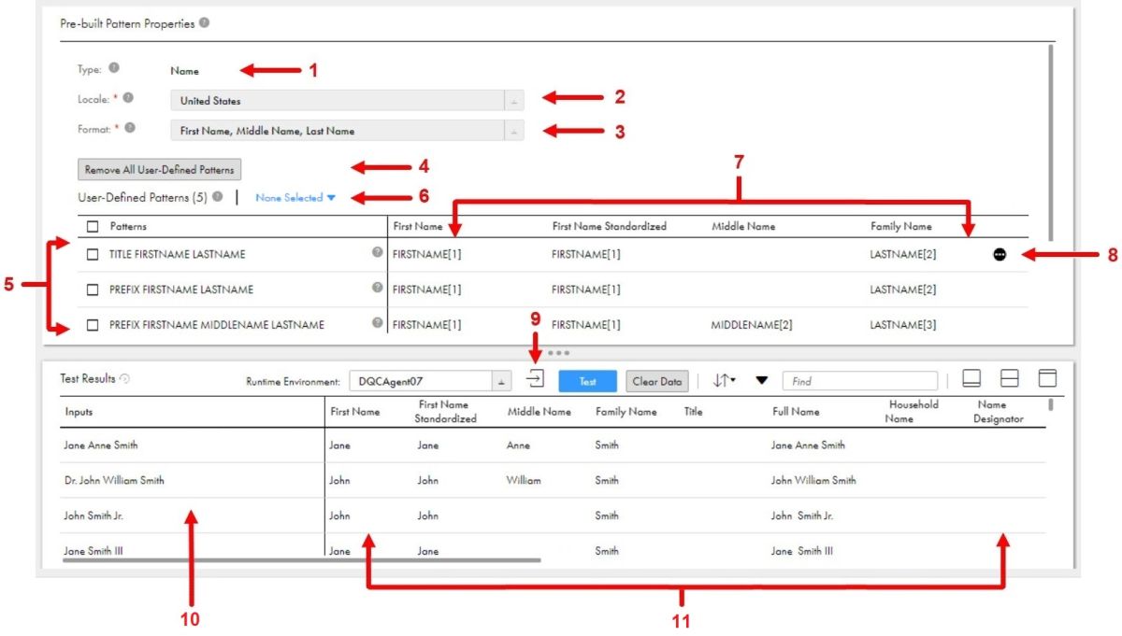Switch to top-panel layout icon
The height and width of the screenshot is (636, 1122).
pyautogui.click(x=1048, y=378)
